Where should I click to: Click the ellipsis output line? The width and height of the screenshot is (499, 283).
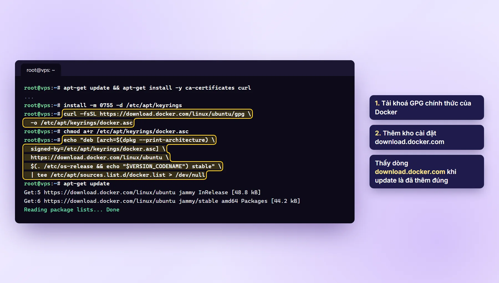[29, 97]
